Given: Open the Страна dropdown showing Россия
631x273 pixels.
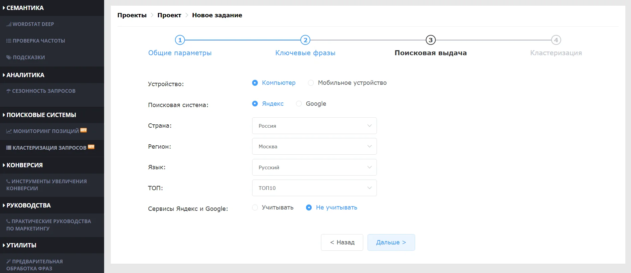Looking at the screenshot, I should (x=314, y=126).
